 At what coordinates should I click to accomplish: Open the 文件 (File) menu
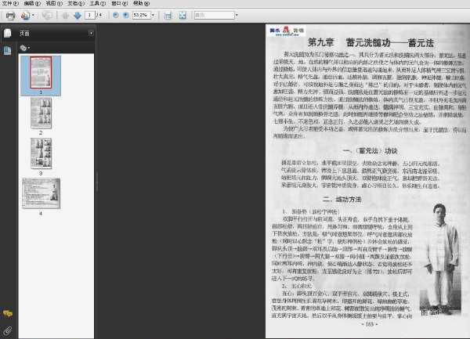tap(10, 3)
